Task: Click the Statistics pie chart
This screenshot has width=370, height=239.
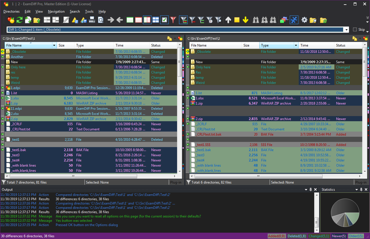Action: pos(345,213)
